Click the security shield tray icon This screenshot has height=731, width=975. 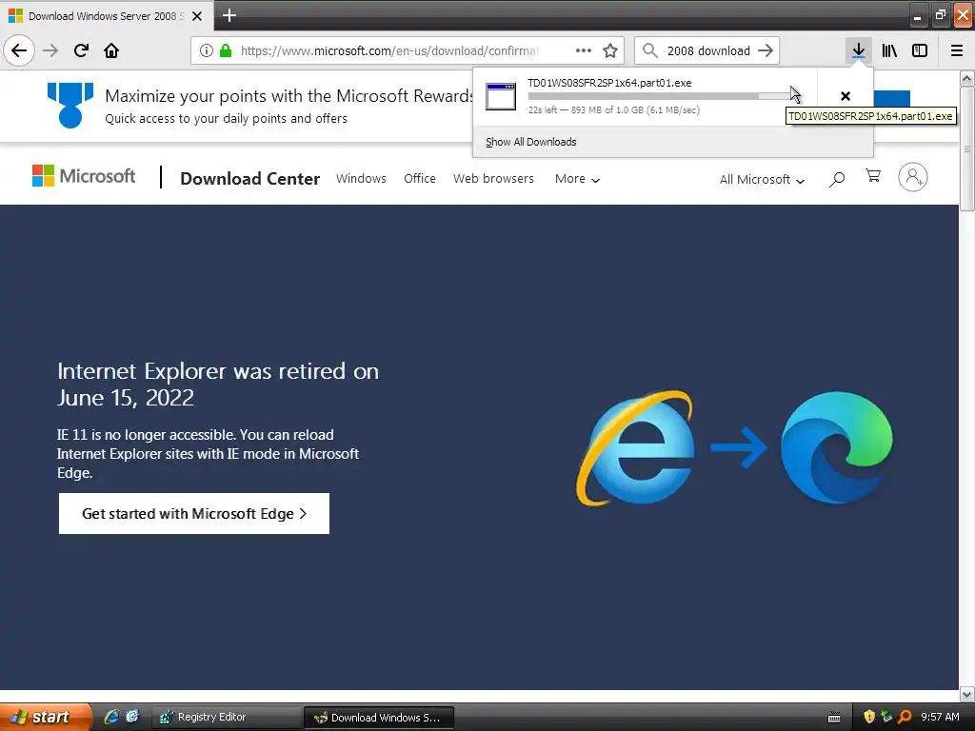869,717
